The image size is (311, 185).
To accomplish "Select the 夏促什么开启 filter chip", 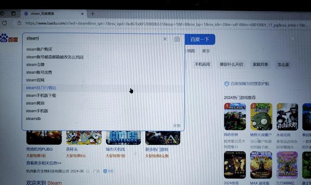I will click(231, 64).
